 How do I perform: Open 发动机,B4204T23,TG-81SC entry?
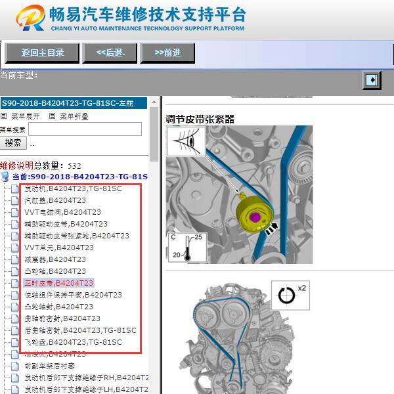(x=73, y=188)
